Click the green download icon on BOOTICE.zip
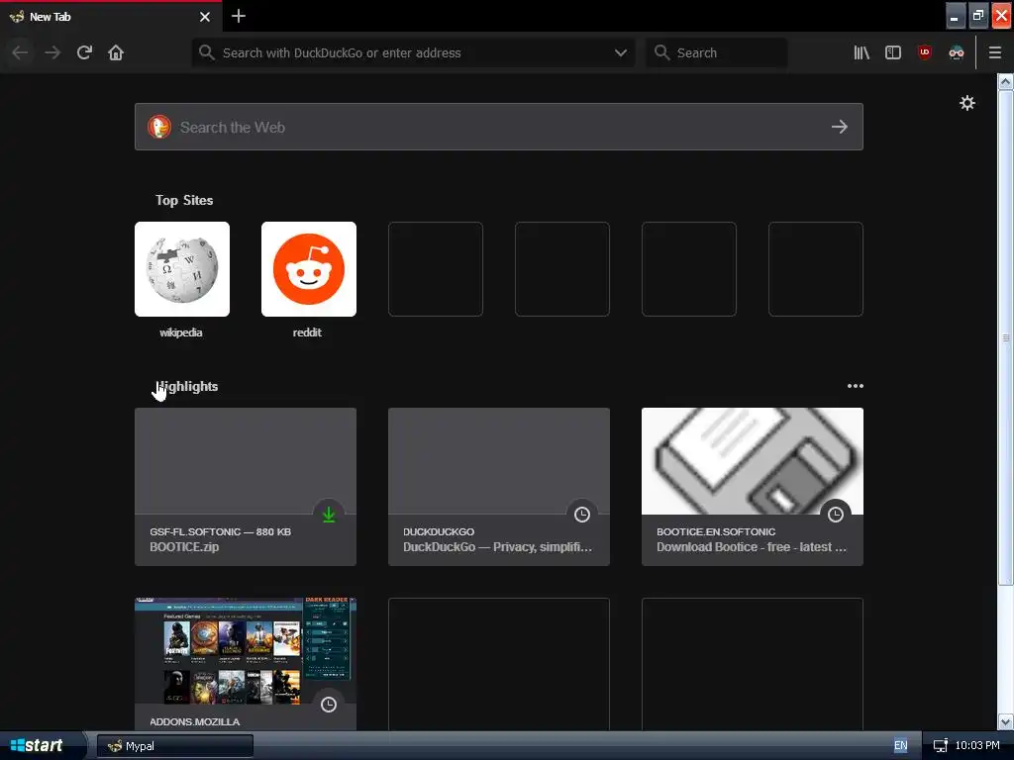The width and height of the screenshot is (1014, 760). click(329, 515)
